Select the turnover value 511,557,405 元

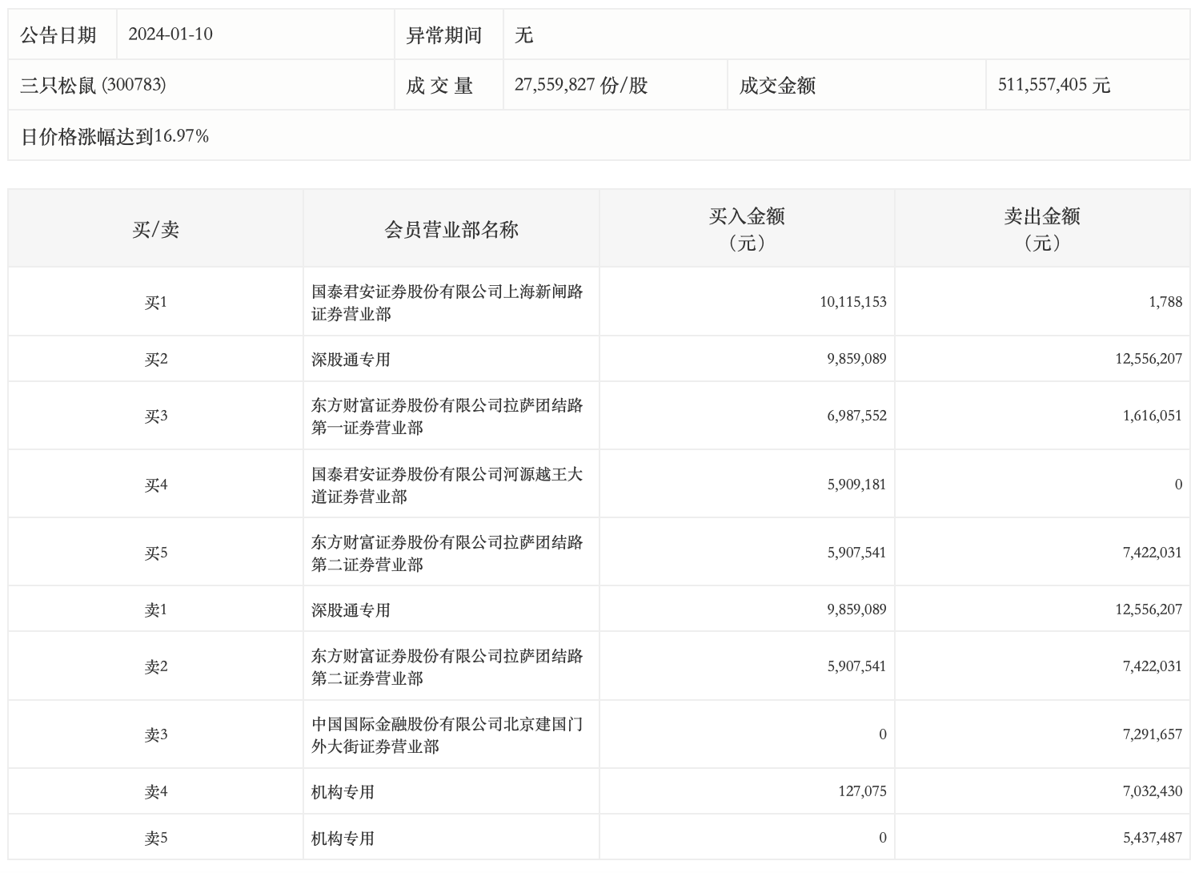[x=1053, y=85]
